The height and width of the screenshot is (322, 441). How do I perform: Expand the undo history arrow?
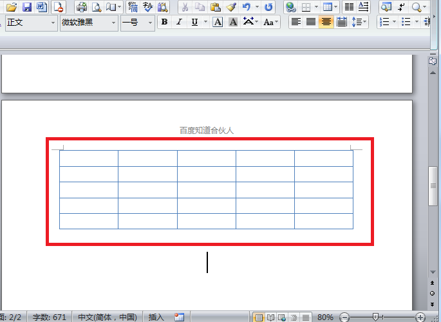coord(257,6)
